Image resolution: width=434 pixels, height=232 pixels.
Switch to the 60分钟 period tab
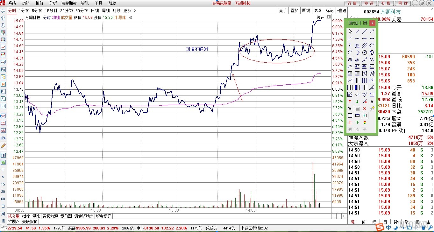pyautogui.click(x=82, y=11)
